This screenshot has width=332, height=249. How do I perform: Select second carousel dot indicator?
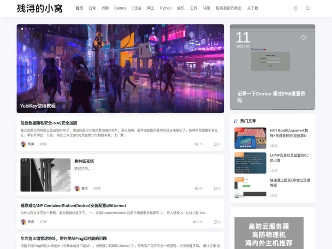26,29
